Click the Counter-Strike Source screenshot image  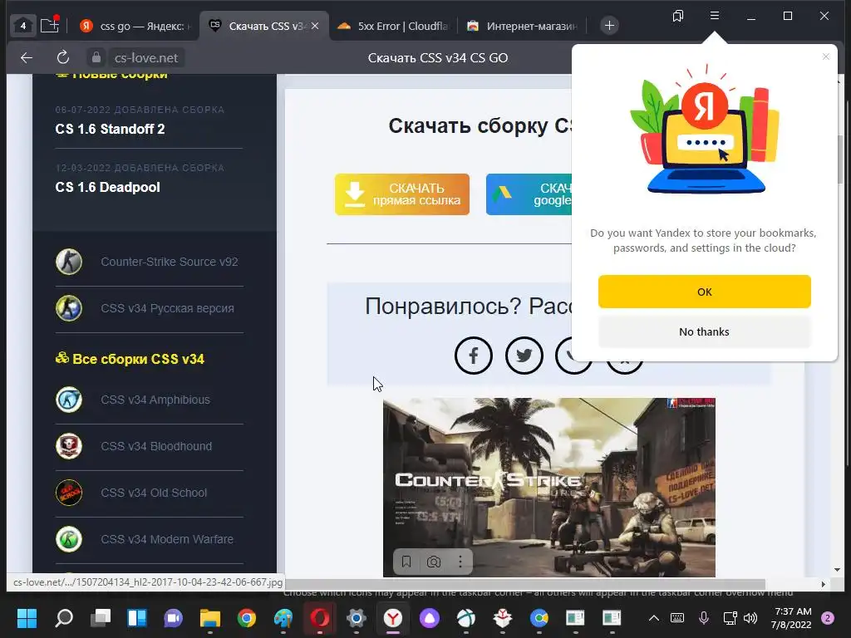tap(549, 487)
